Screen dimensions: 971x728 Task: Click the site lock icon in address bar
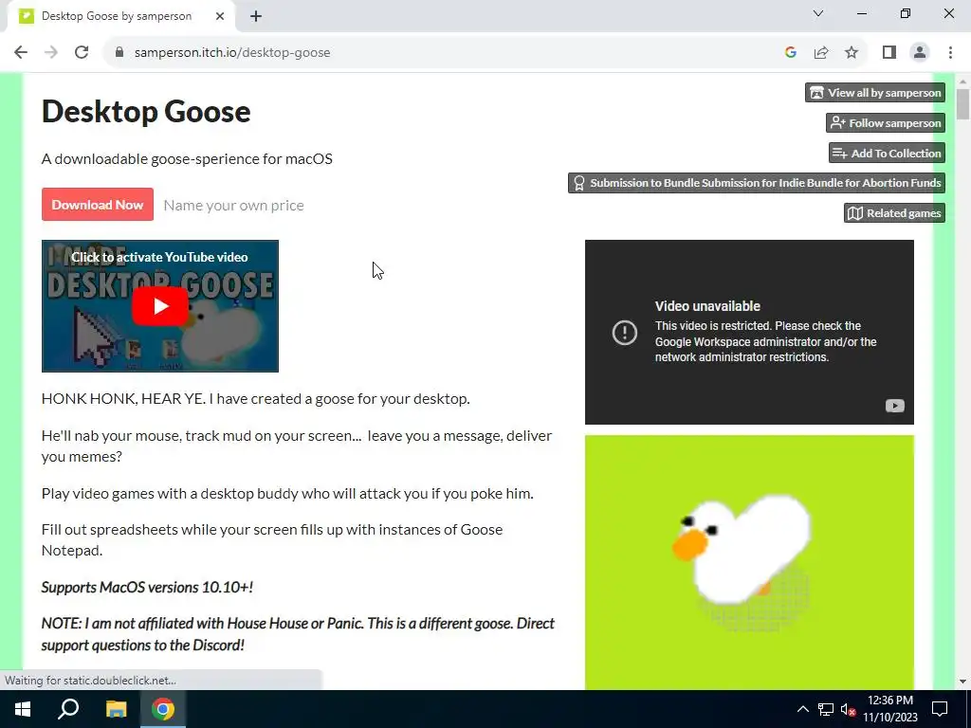tap(119, 53)
